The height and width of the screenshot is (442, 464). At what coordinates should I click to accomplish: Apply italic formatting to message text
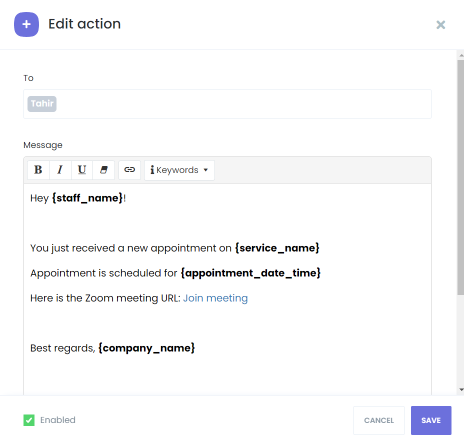coord(60,170)
